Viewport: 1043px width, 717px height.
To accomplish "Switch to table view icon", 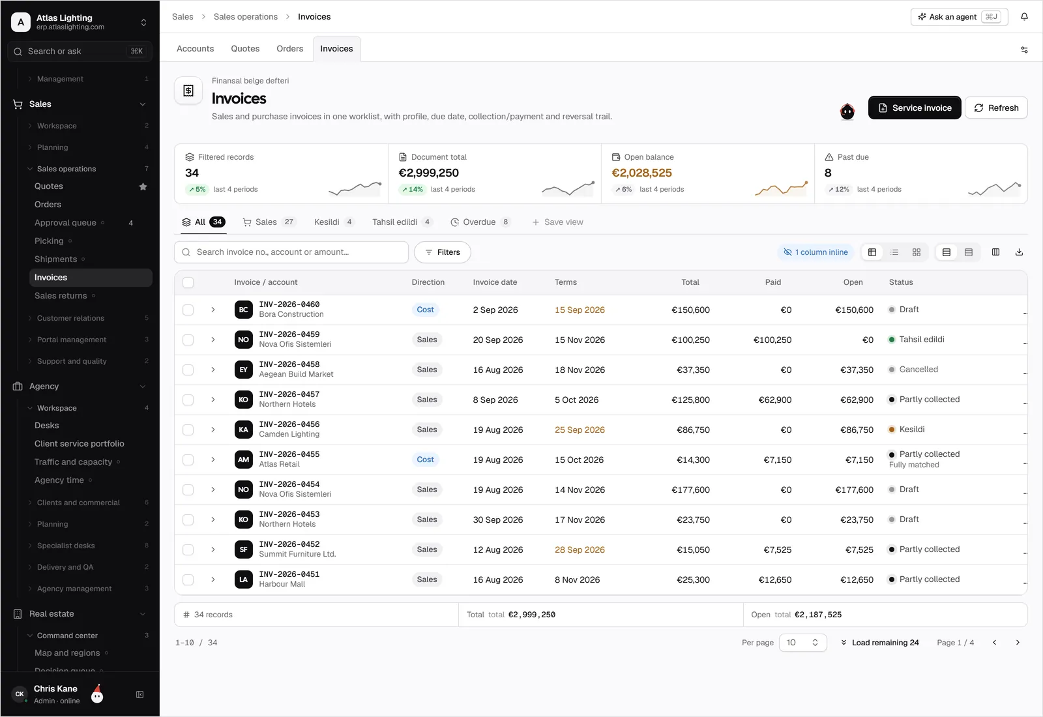I will pos(872,252).
